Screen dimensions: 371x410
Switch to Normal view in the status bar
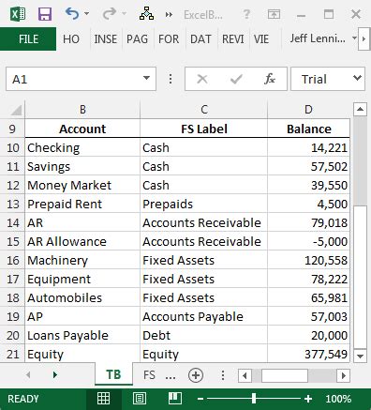pos(103,399)
